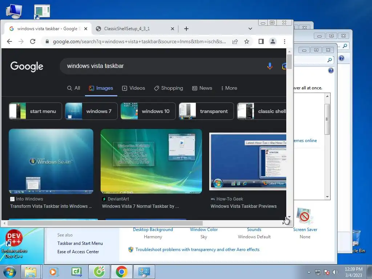
Task: Select the windows 10 filter chip
Action: click(x=148, y=111)
